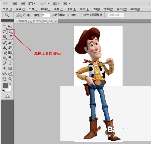This screenshot has width=151, height=144.
Task: Close the 人物素材.jpg document tab
Action: click(55, 21)
